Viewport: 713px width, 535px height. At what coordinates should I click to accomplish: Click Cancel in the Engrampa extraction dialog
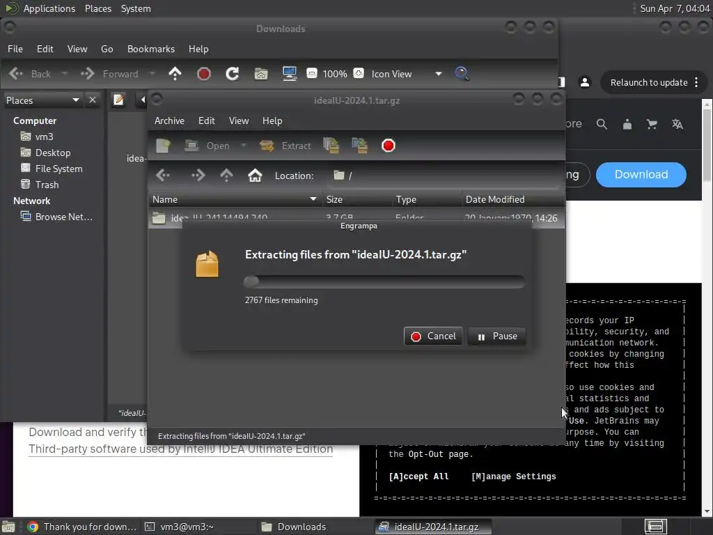pyautogui.click(x=433, y=336)
